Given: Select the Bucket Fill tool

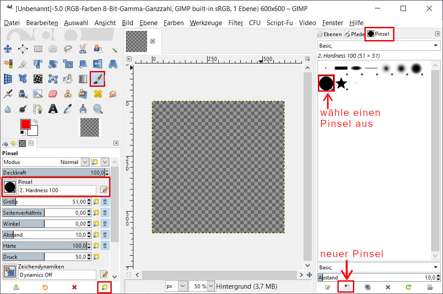Looking at the screenshot, I should [x=68, y=78].
